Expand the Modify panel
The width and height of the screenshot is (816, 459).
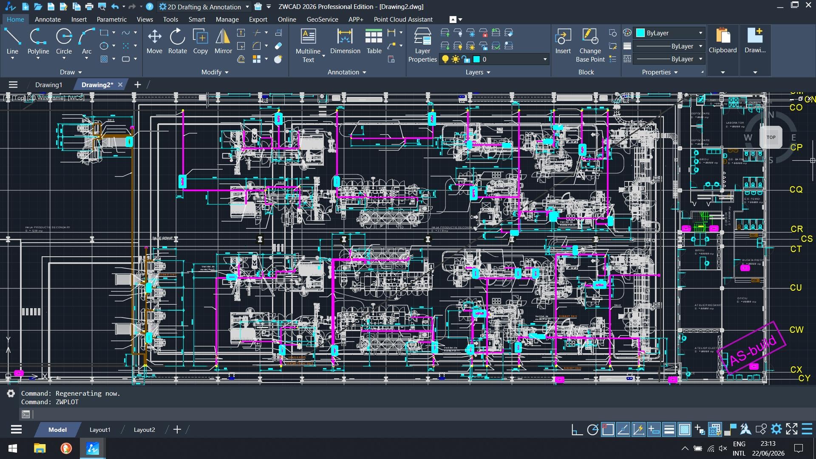(215, 72)
